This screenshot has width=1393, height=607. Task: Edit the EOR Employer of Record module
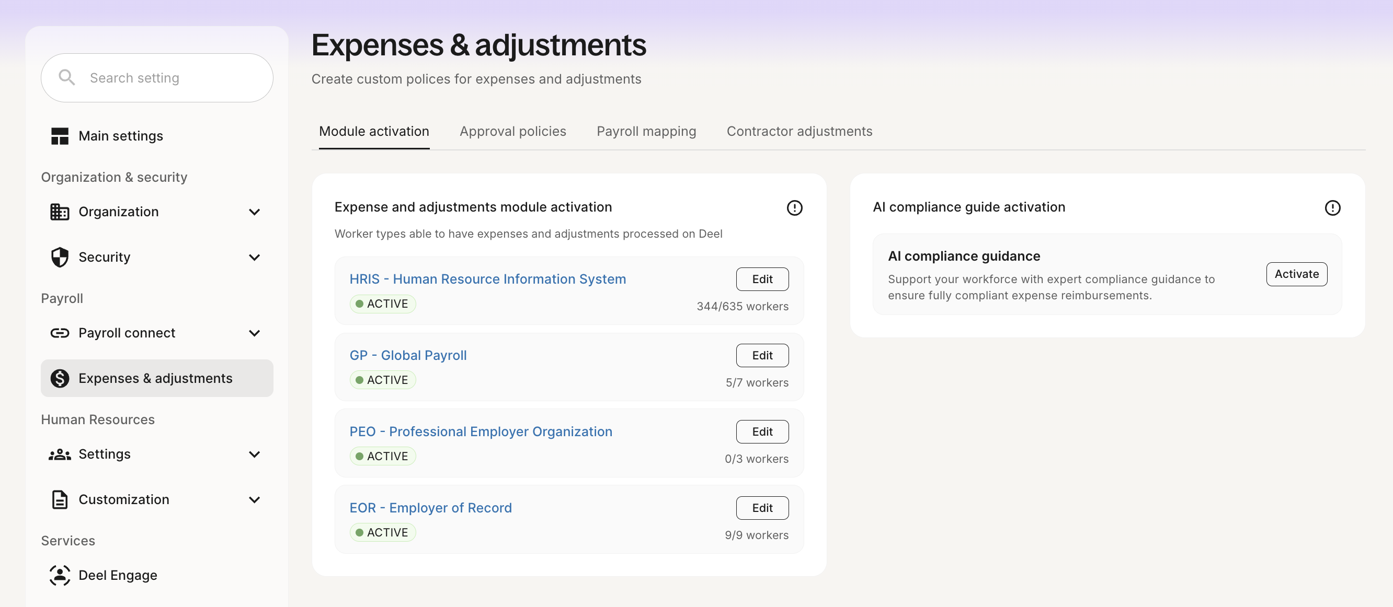[762, 508]
